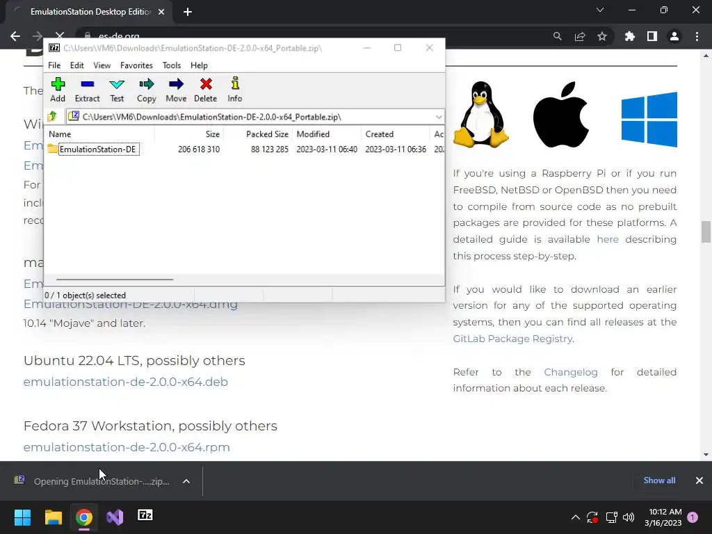Click the red Delete icon
The height and width of the screenshot is (534, 712).
click(206, 90)
